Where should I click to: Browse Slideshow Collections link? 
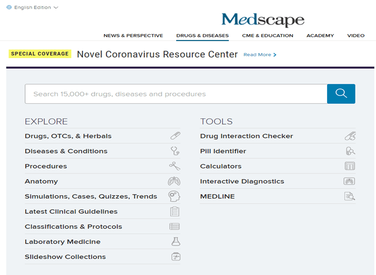pos(65,257)
